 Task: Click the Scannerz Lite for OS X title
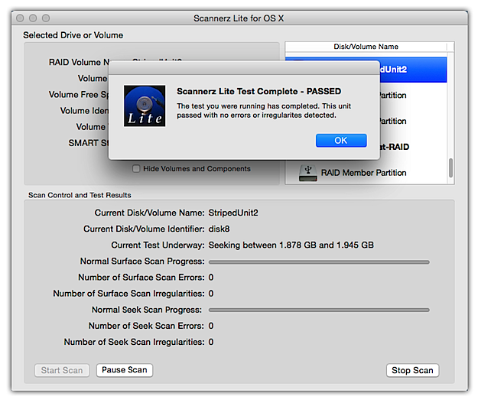[239, 18]
